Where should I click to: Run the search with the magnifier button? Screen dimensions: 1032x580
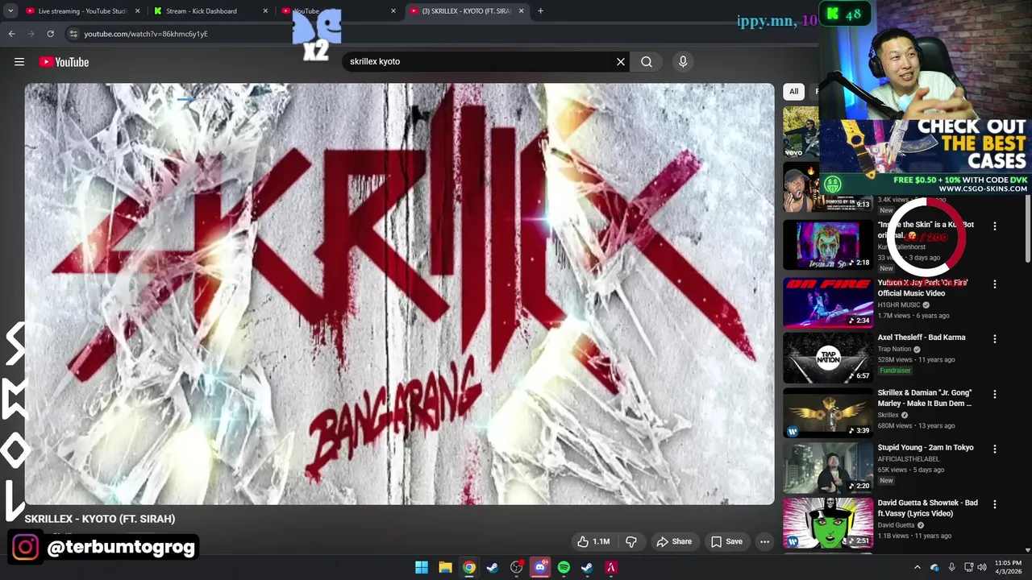point(647,62)
